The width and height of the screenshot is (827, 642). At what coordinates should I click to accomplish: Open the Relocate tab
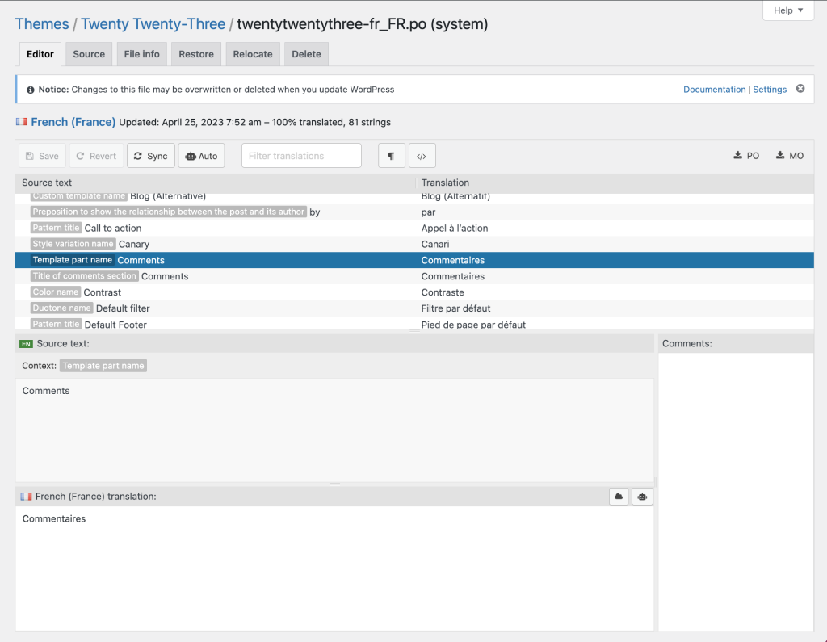point(253,54)
